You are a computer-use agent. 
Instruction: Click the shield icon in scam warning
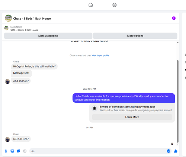[94, 108]
